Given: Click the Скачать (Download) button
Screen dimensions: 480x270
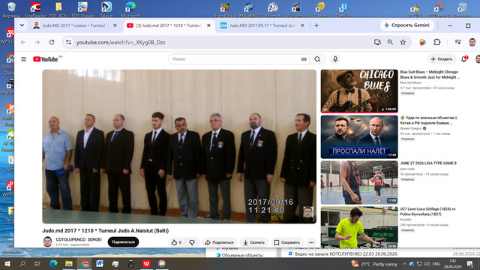Looking at the screenshot, I should click(253, 242).
